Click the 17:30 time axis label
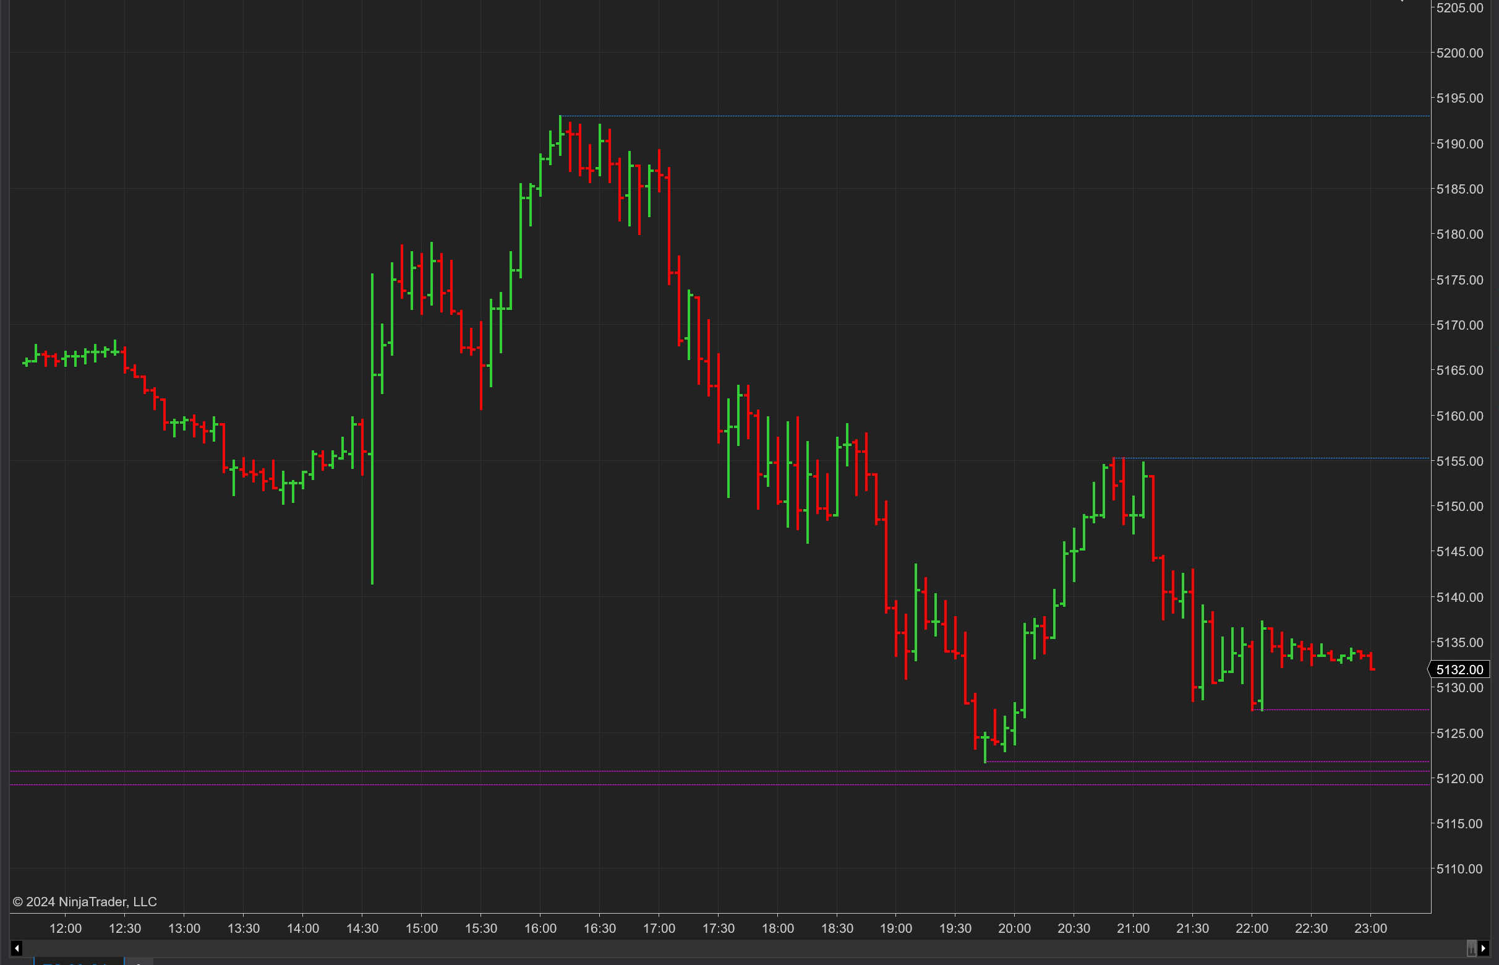Image resolution: width=1499 pixels, height=965 pixels. (718, 928)
